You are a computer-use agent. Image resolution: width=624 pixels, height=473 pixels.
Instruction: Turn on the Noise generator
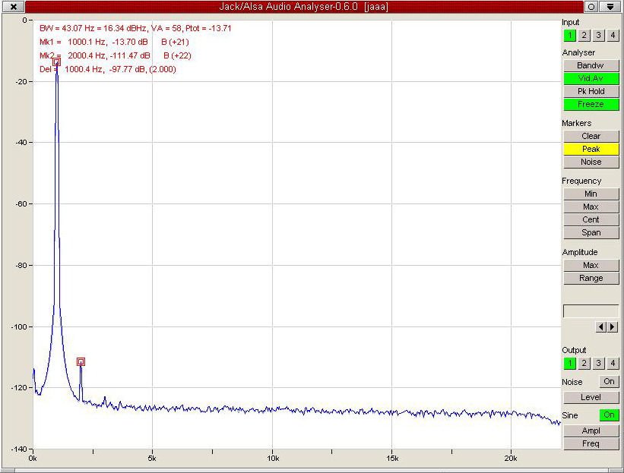click(x=609, y=382)
